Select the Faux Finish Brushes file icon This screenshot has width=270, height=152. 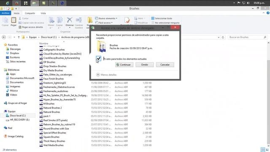[41, 79]
